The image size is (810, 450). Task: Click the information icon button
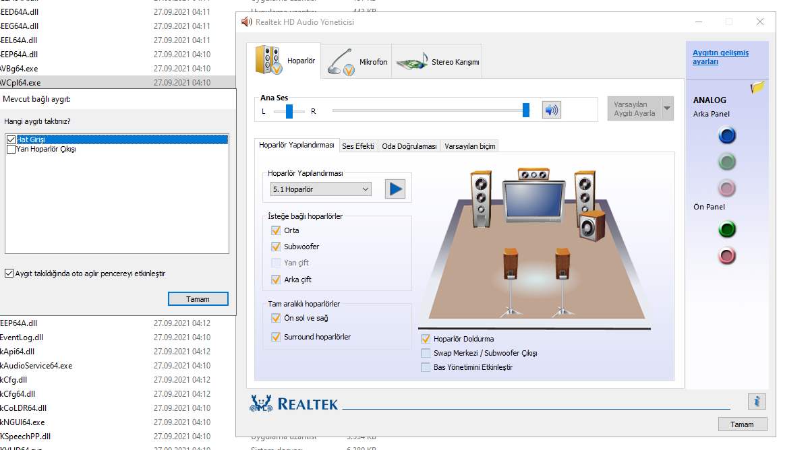757,401
